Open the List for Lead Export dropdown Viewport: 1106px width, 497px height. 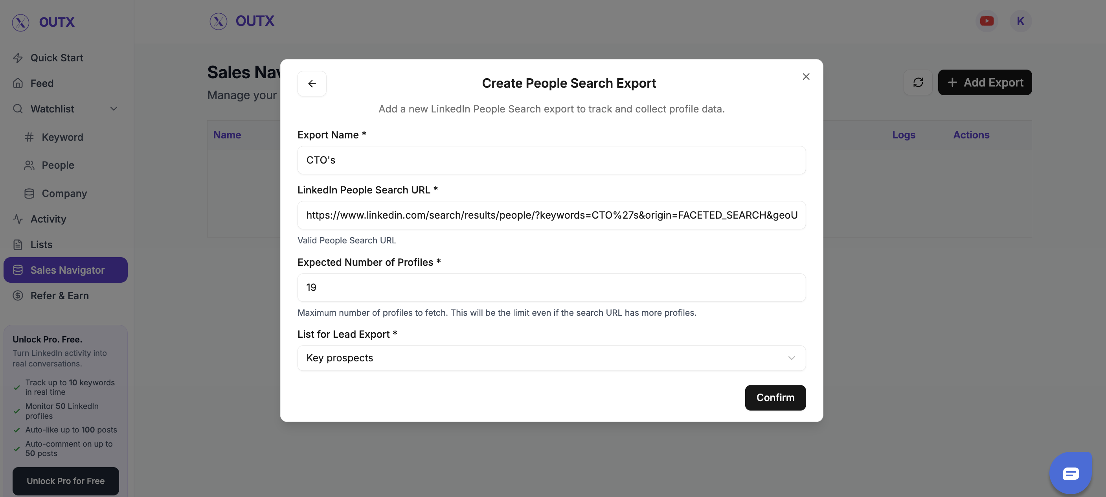551,358
